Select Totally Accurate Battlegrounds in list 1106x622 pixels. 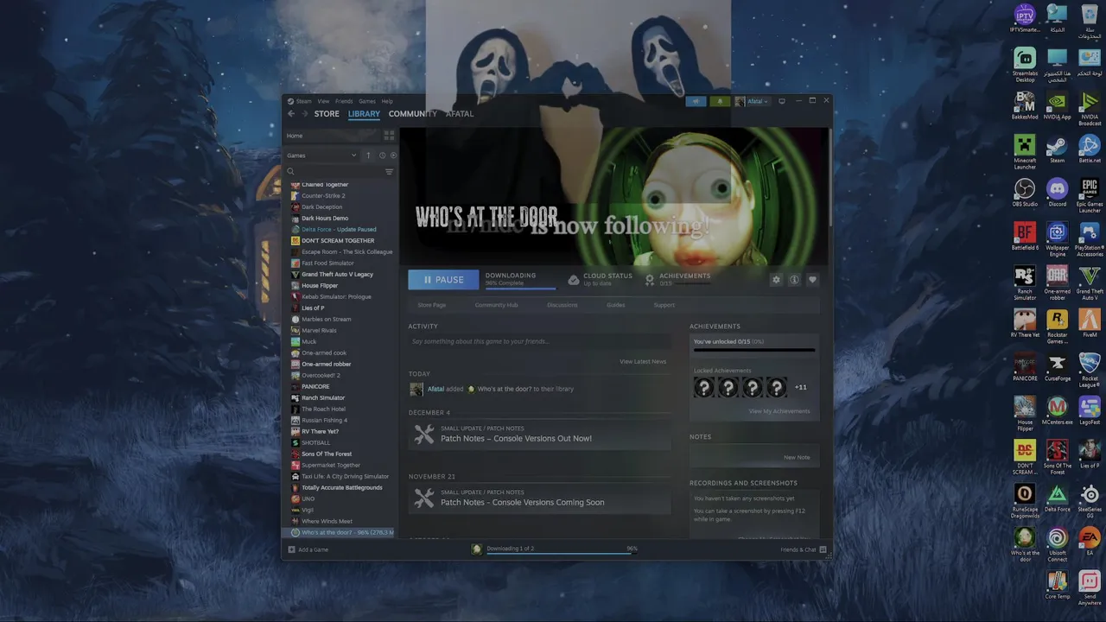[x=341, y=488]
